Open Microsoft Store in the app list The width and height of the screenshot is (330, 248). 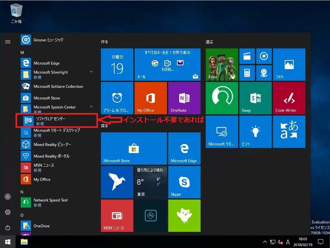(57, 98)
